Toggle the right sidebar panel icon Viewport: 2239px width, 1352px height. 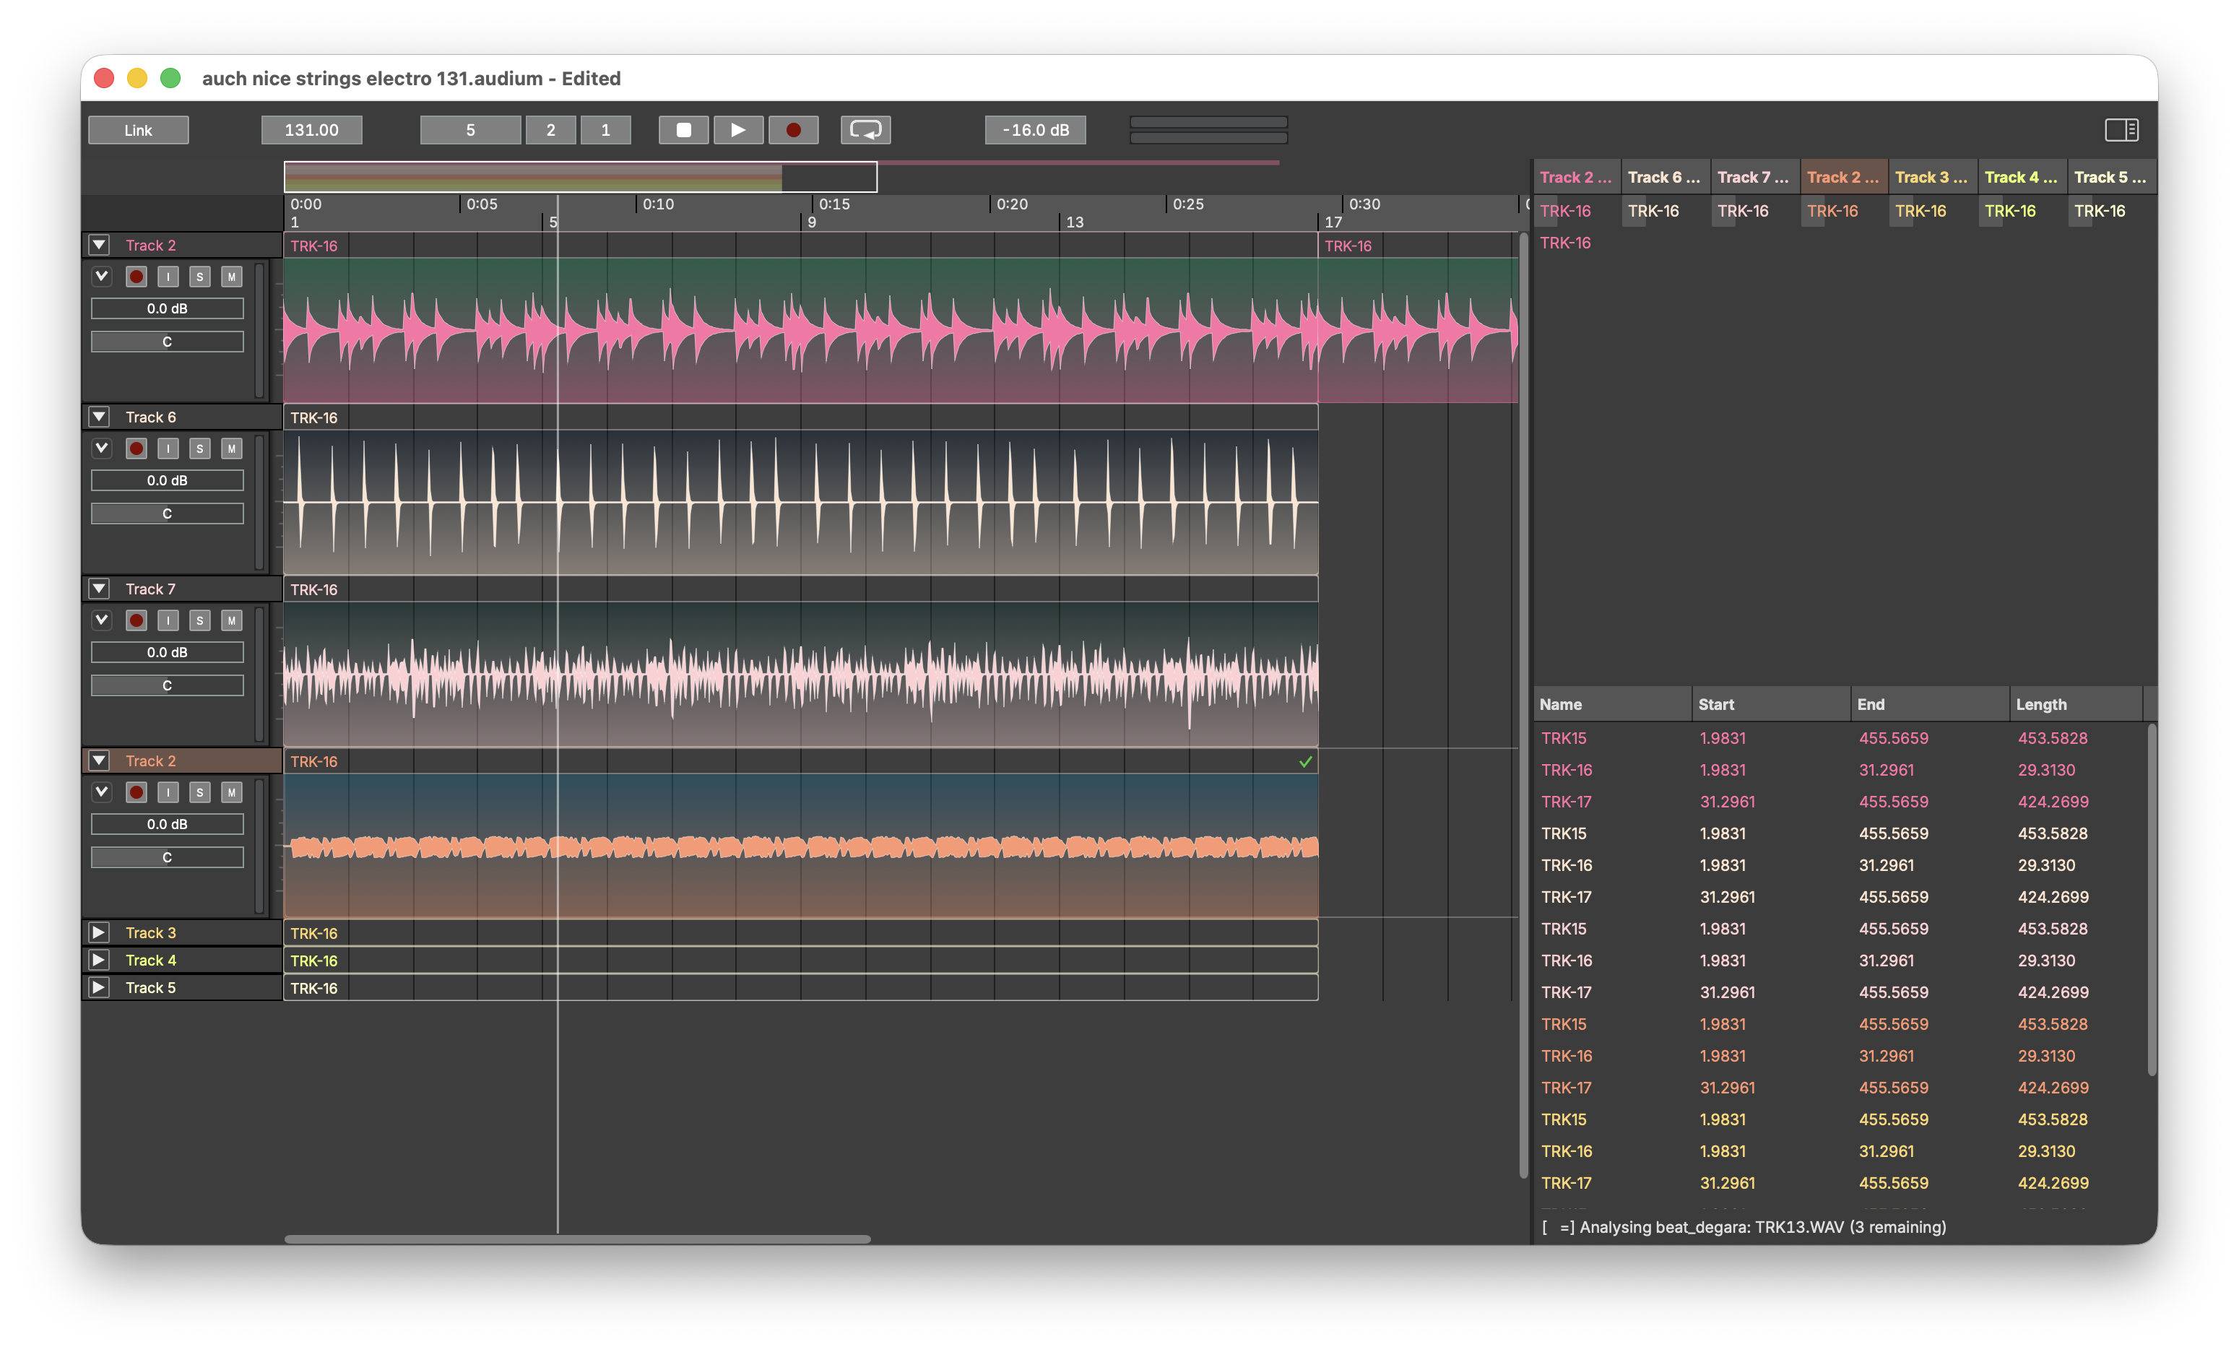tap(2121, 130)
